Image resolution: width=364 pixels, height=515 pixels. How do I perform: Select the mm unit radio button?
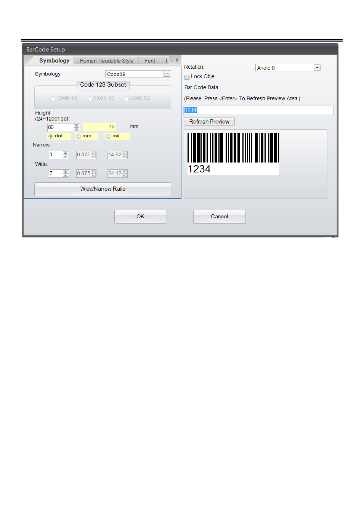pyautogui.click(x=78, y=136)
